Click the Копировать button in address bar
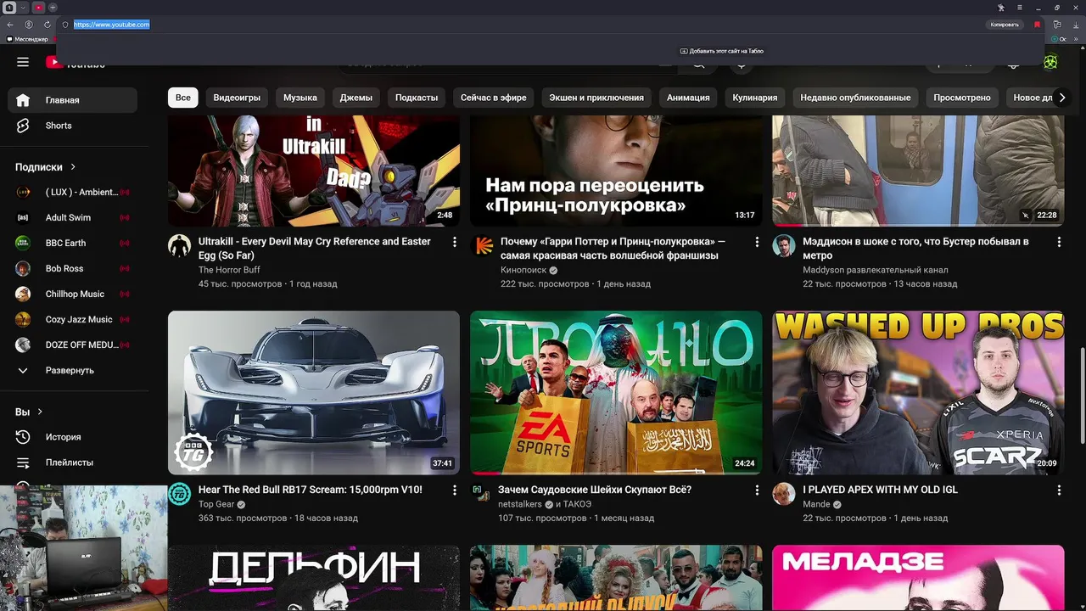This screenshot has width=1086, height=611. [1005, 25]
